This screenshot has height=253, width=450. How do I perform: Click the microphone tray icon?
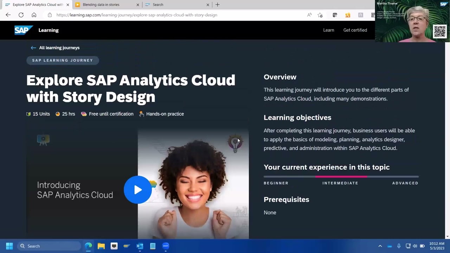pos(399,246)
